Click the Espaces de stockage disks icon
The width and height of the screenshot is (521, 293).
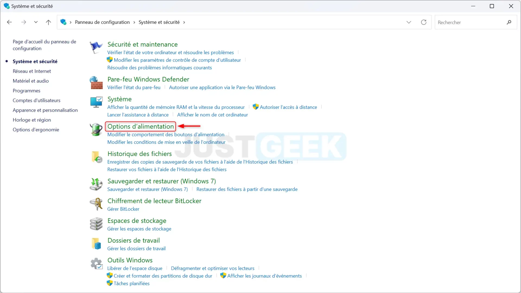[x=96, y=224]
